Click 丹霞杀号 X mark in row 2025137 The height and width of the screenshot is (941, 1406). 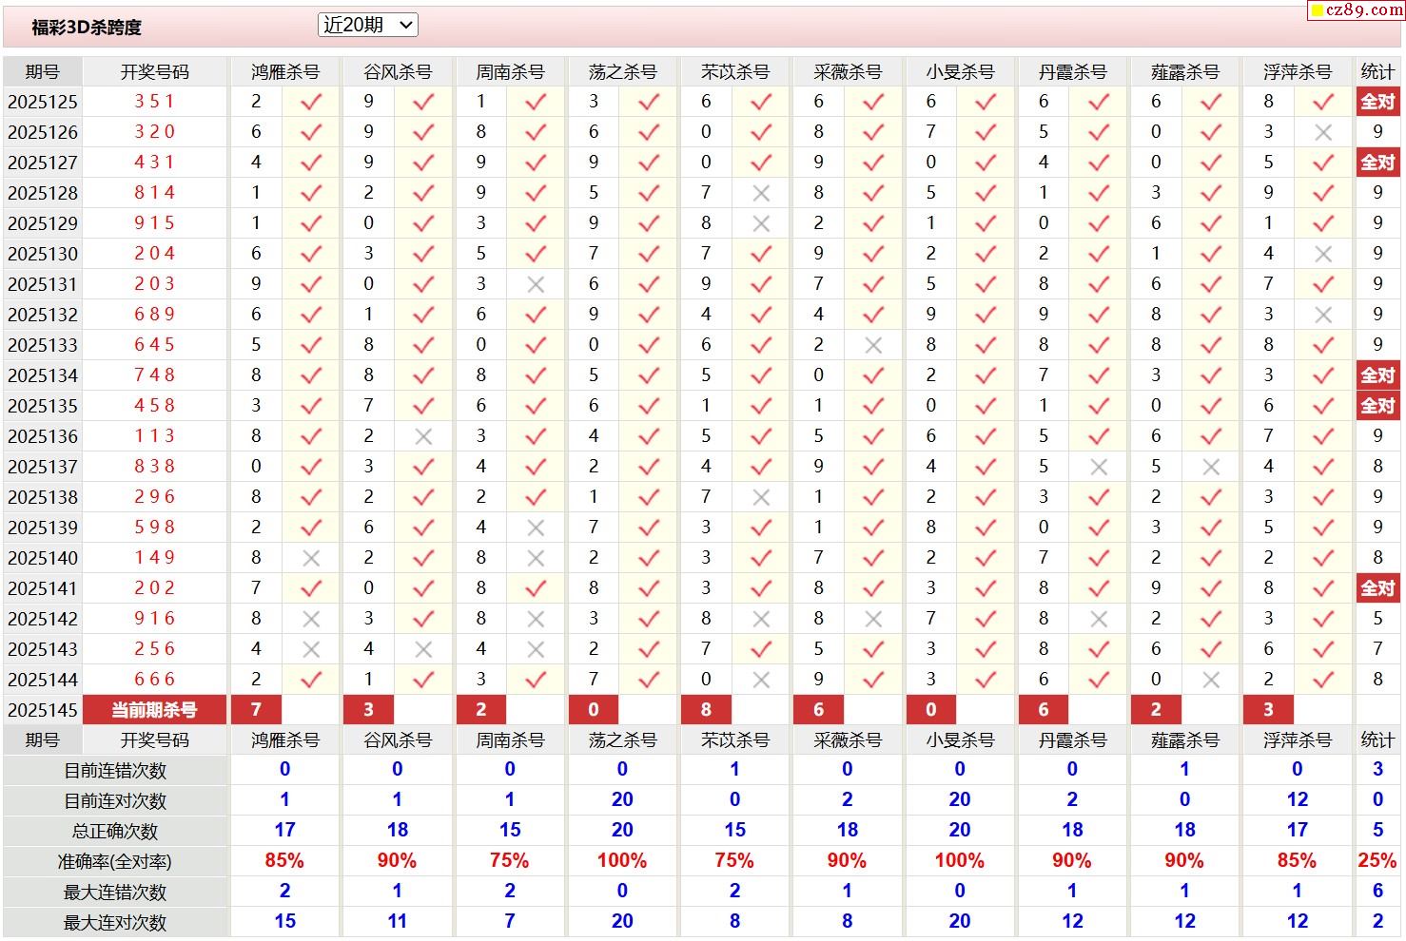tap(1098, 467)
